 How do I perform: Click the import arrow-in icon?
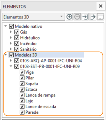(85, 17)
